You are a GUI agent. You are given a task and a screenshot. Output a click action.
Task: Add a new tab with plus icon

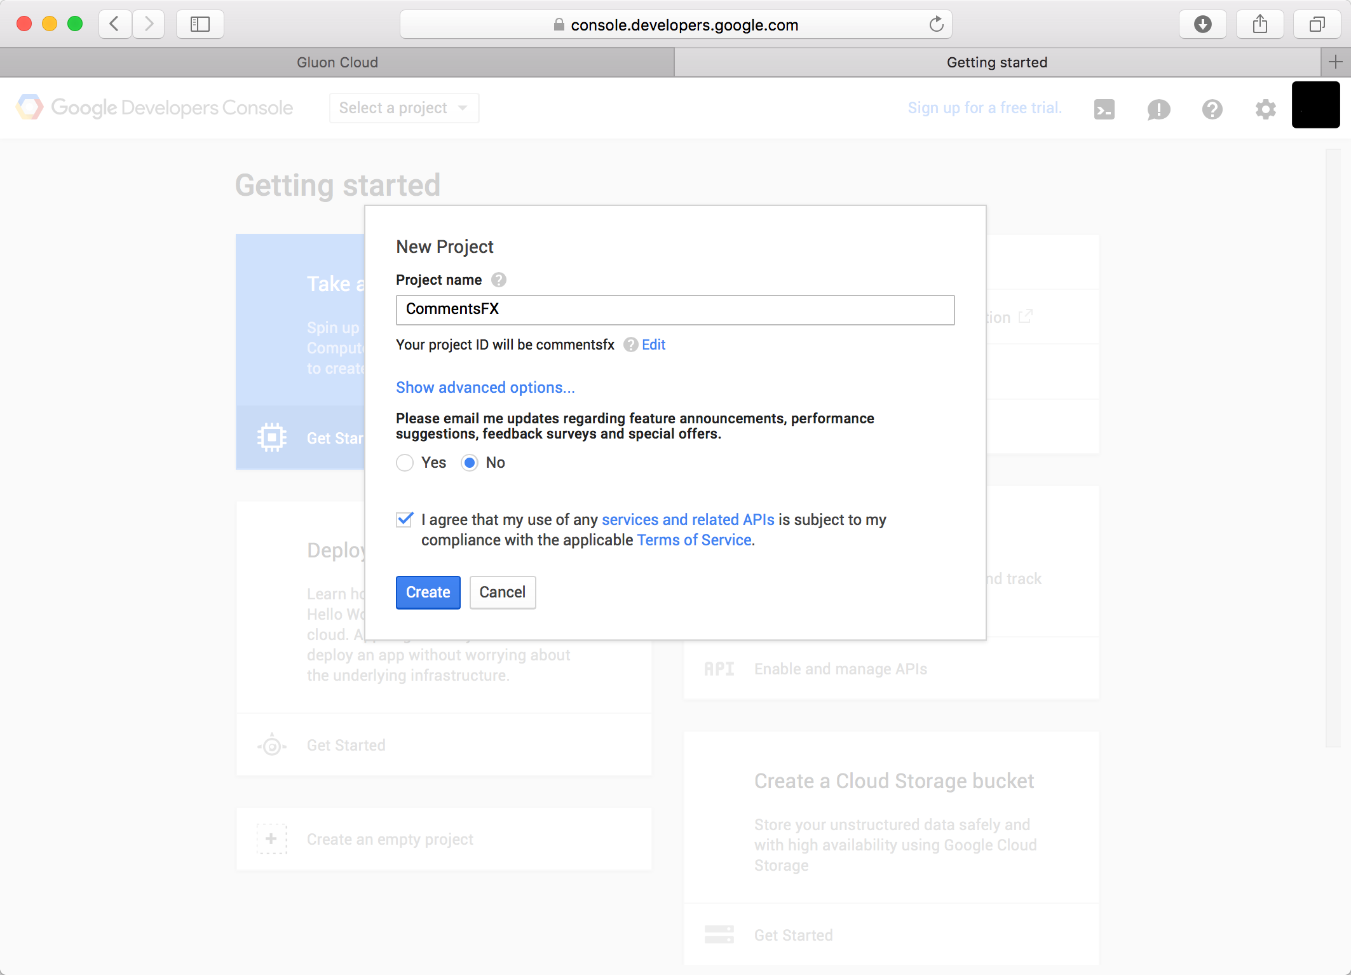pos(1335,62)
